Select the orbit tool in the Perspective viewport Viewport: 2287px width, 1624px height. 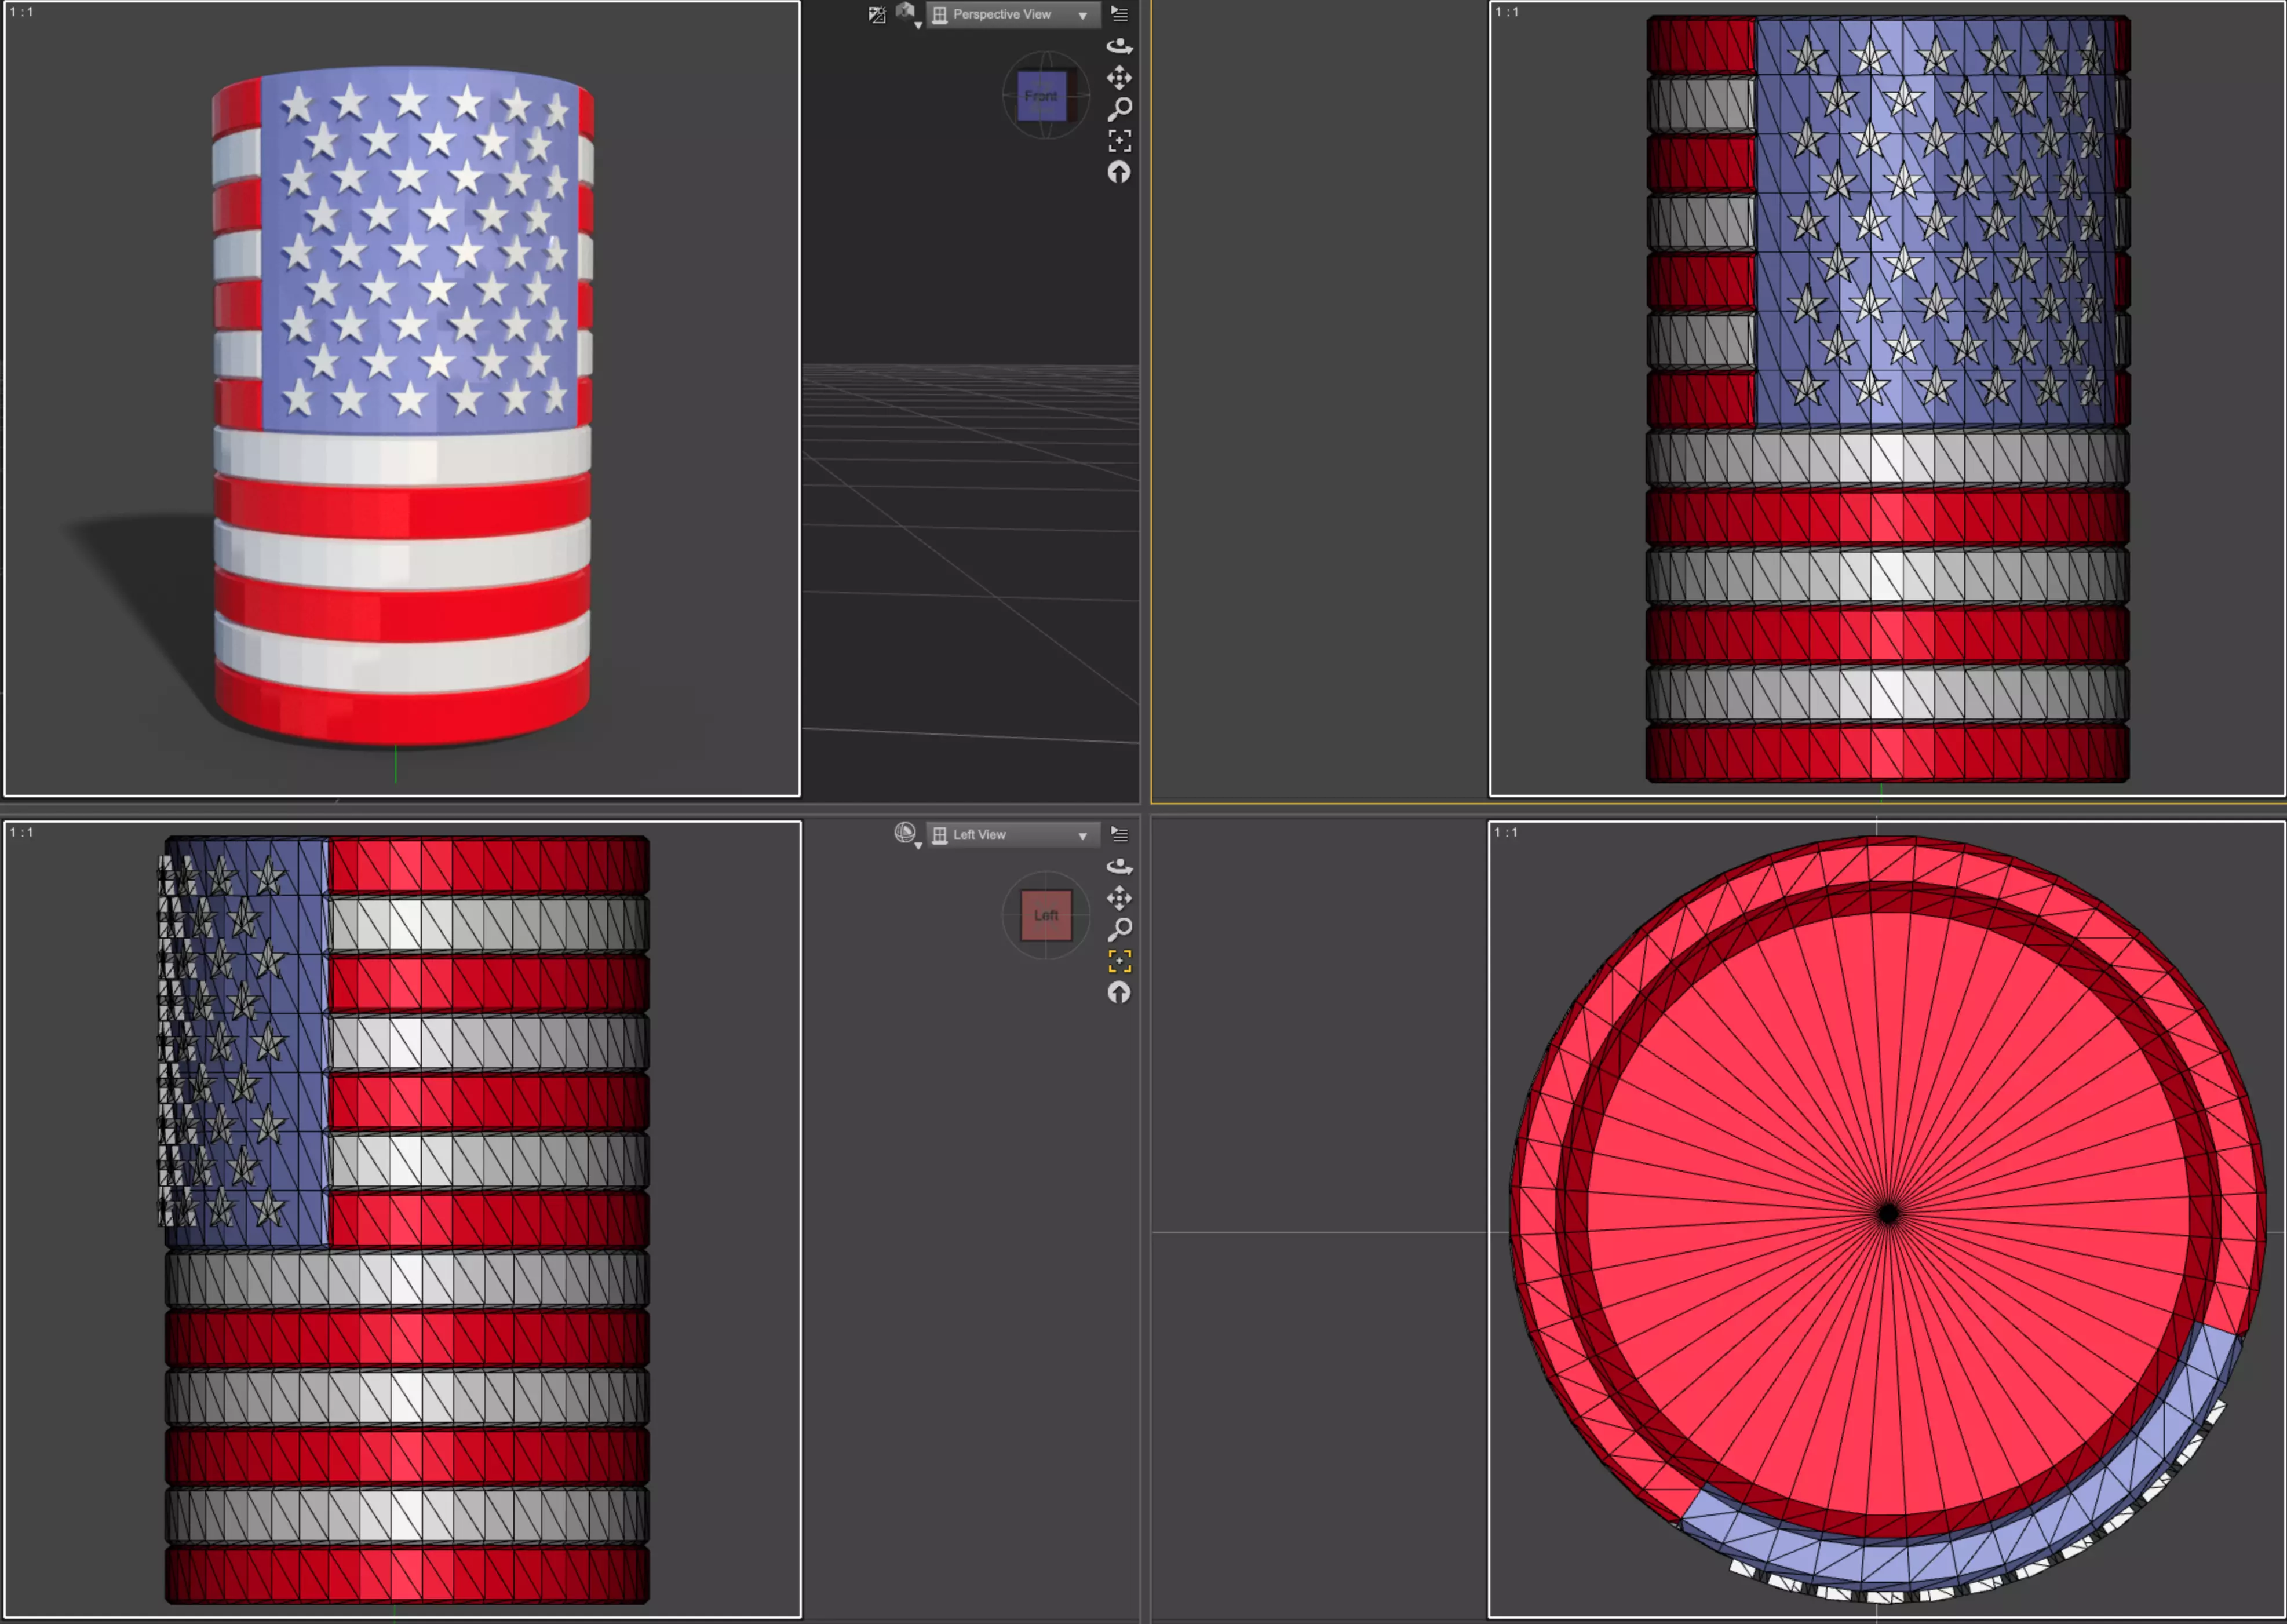tap(1120, 46)
